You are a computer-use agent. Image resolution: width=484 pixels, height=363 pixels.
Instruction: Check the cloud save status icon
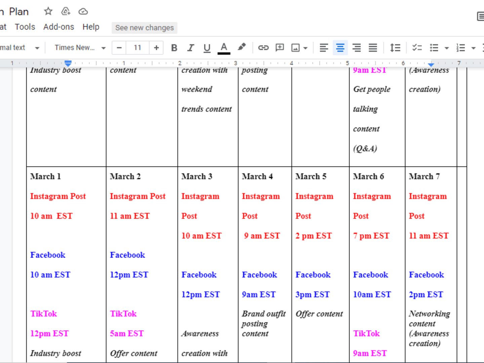click(83, 11)
